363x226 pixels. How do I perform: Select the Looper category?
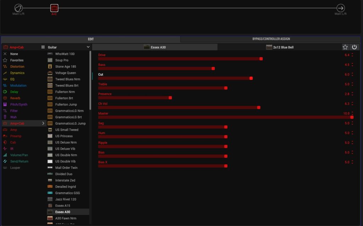click(x=15, y=168)
